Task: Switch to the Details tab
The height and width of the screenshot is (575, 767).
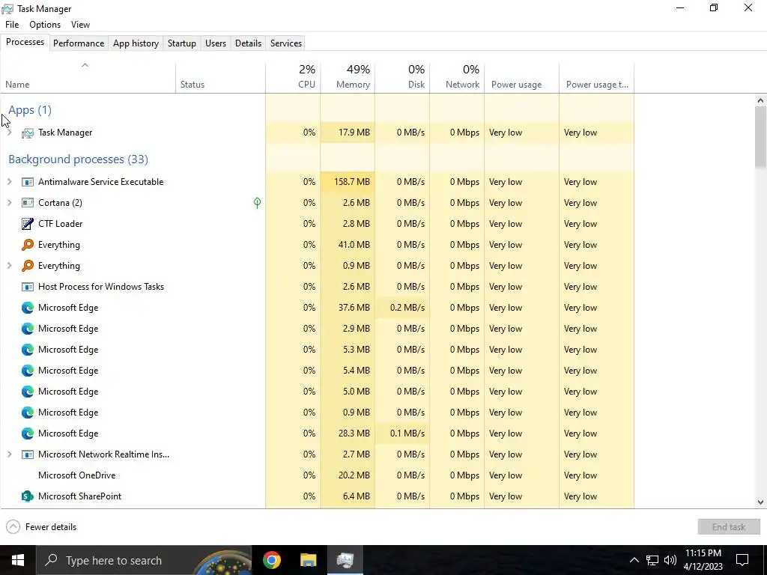Action: (x=248, y=43)
